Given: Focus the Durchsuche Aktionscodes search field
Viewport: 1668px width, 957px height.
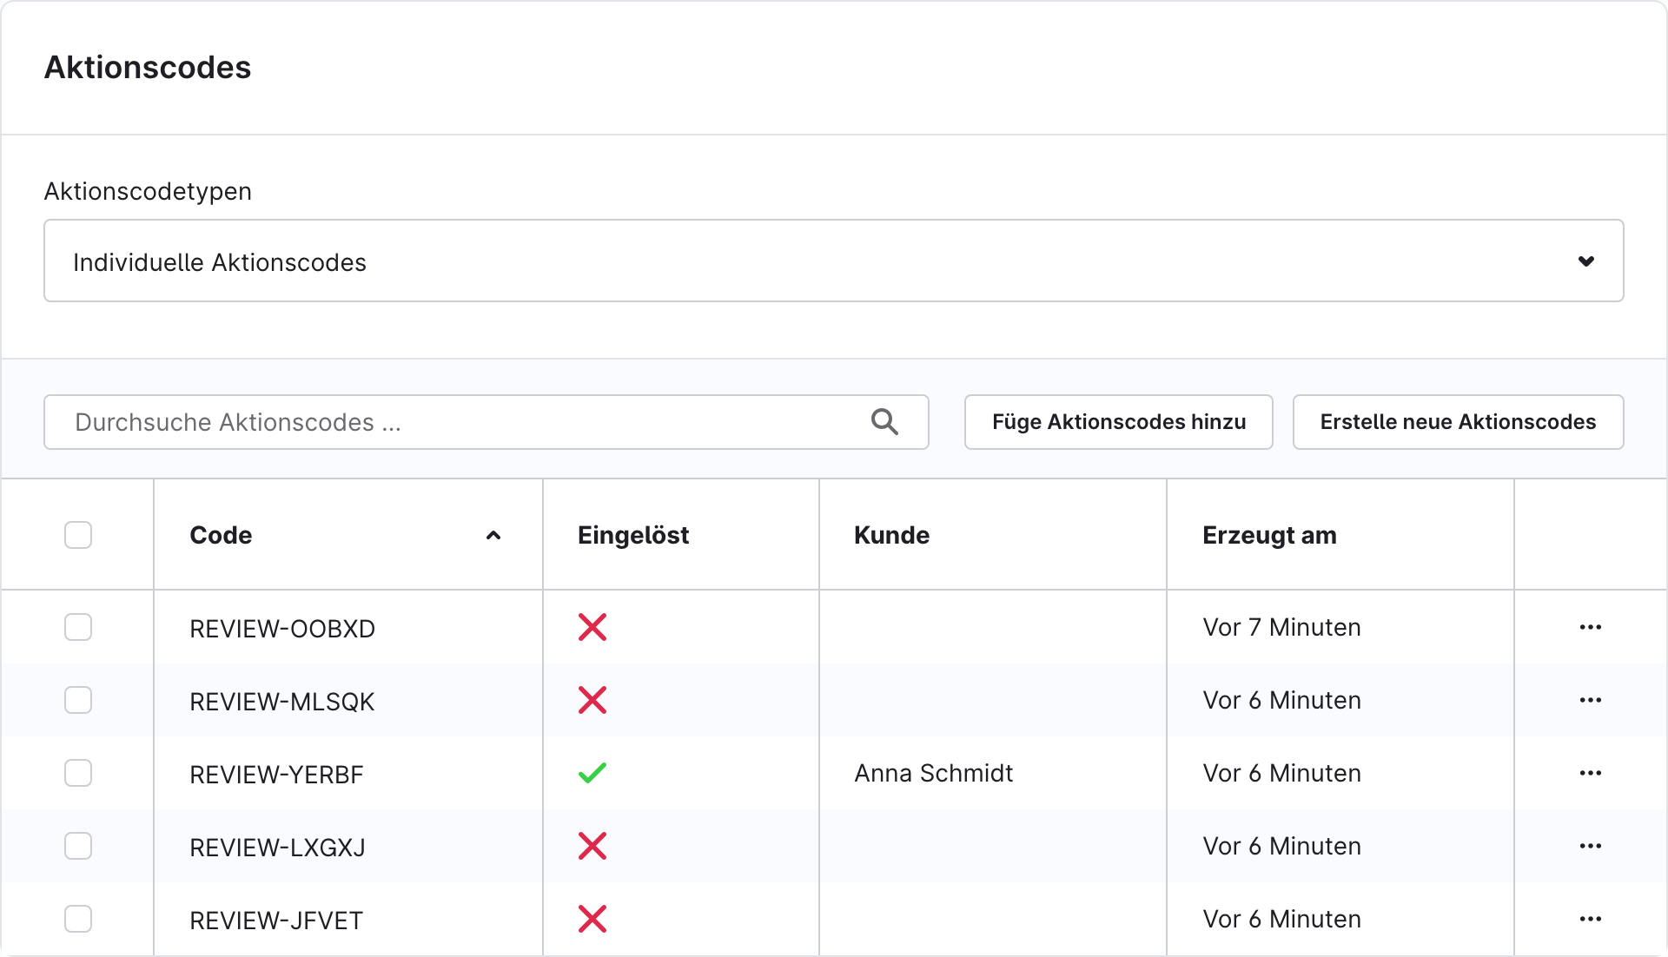Looking at the screenshot, I should tap(486, 422).
